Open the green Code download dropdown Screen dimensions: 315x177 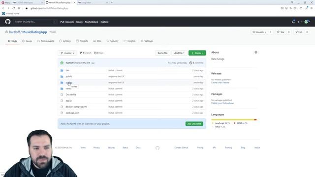click(197, 53)
